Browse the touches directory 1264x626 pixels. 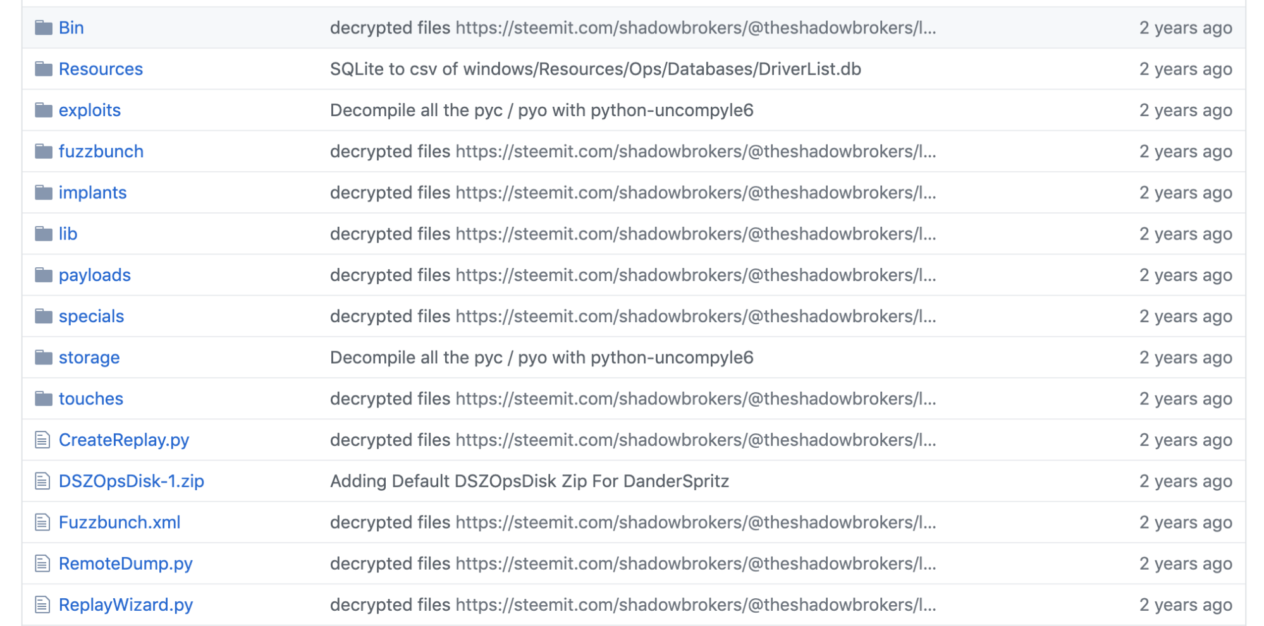pos(91,399)
